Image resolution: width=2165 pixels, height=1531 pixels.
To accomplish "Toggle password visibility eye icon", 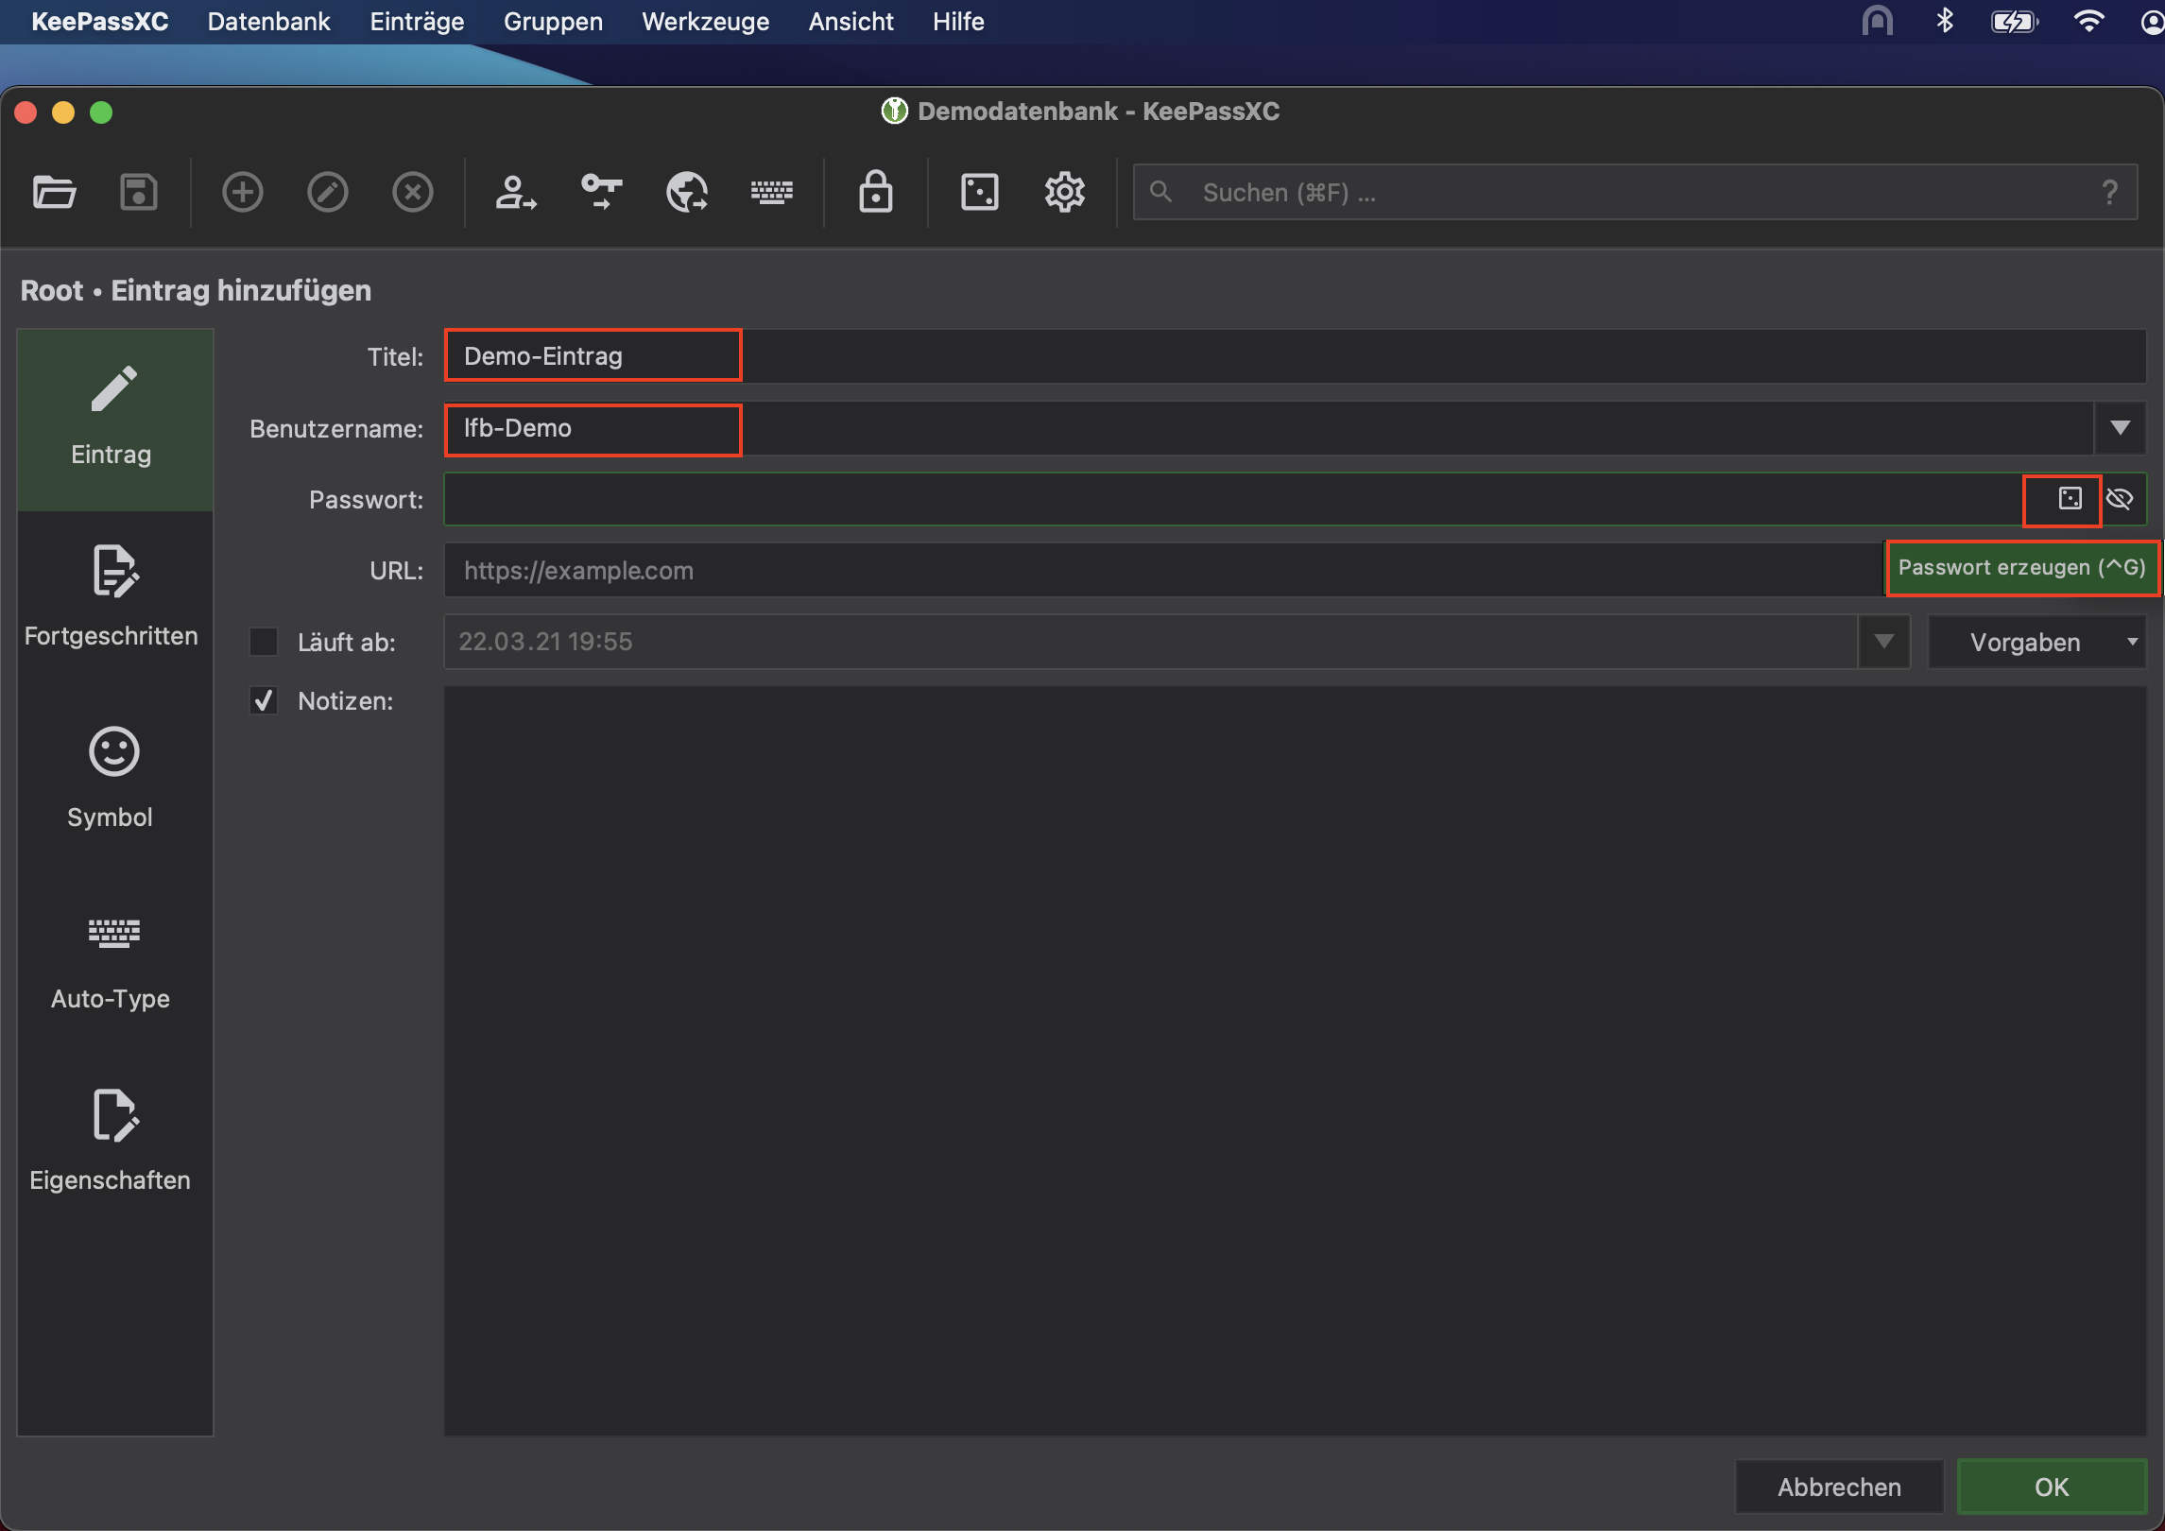I will click(2120, 499).
